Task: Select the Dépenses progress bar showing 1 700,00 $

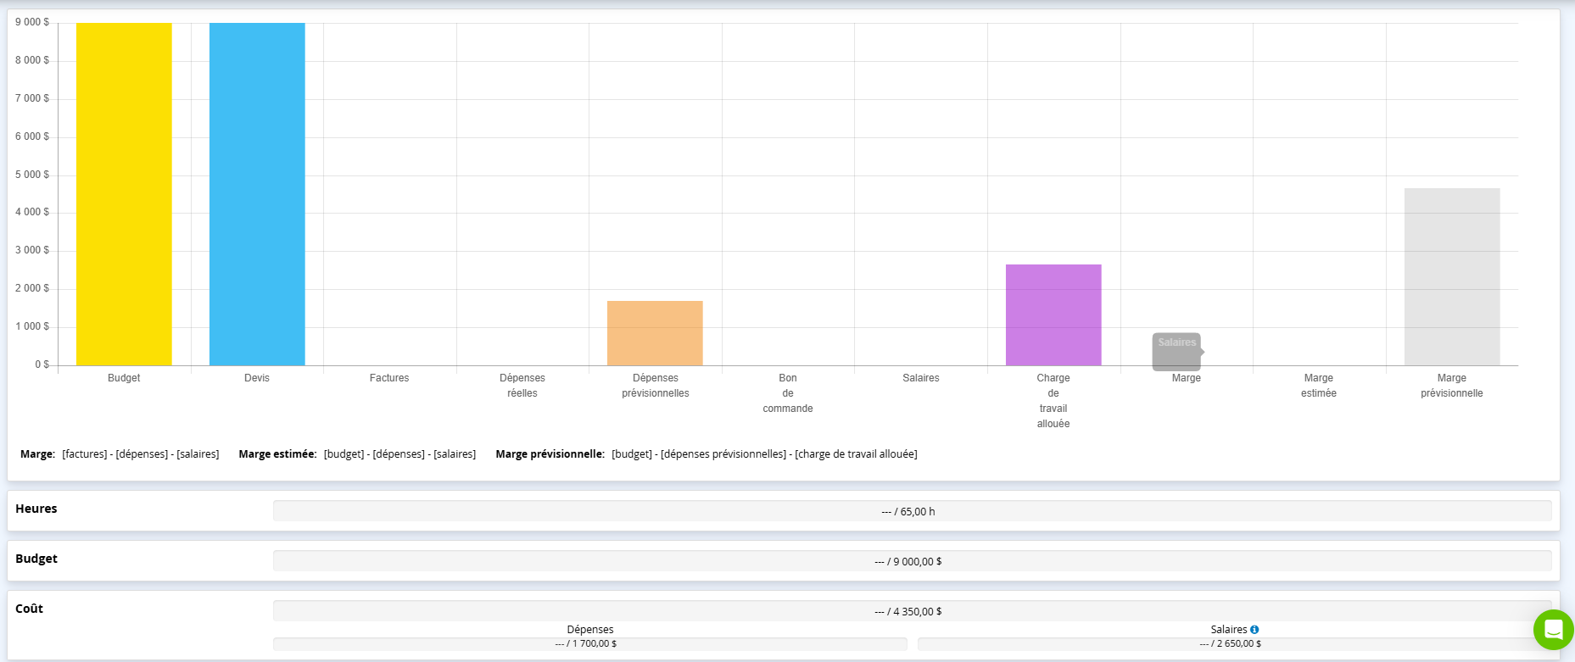Action: pos(589,644)
